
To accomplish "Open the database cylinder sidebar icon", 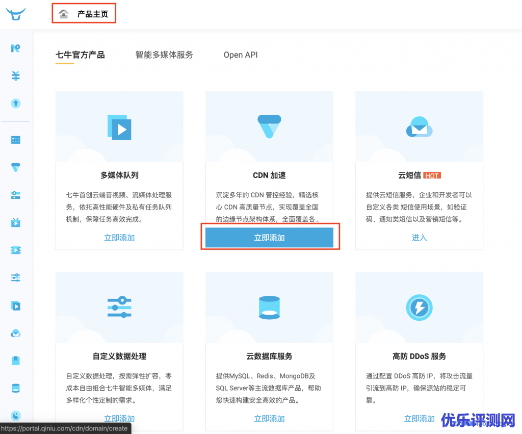I will pos(16,388).
